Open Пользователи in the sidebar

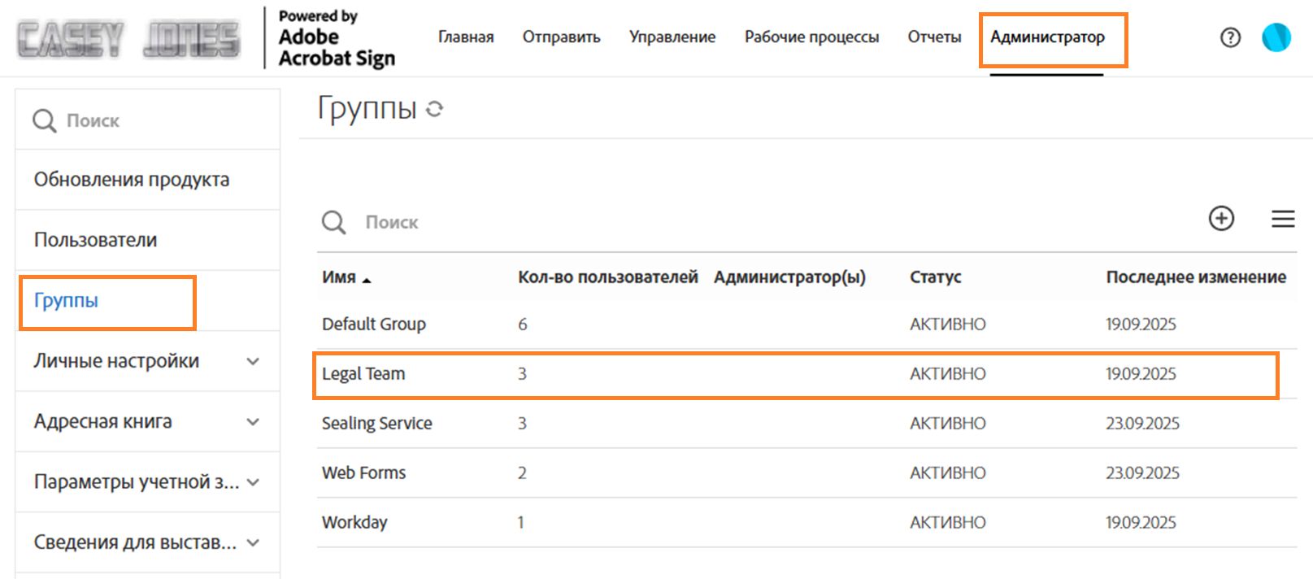pos(95,240)
